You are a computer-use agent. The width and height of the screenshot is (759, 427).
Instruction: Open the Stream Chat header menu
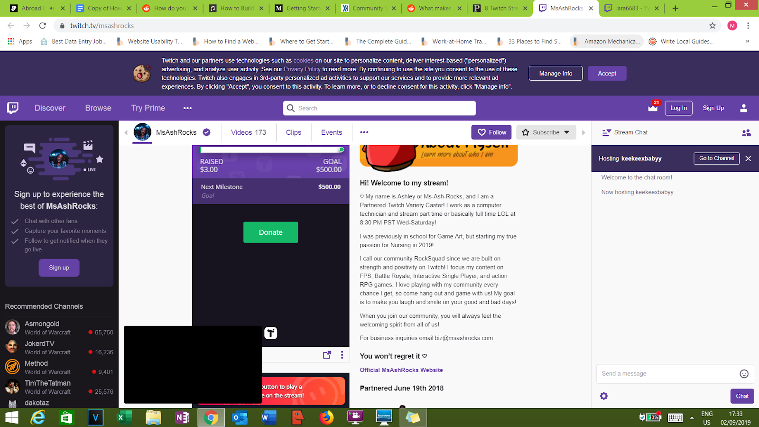(x=606, y=133)
